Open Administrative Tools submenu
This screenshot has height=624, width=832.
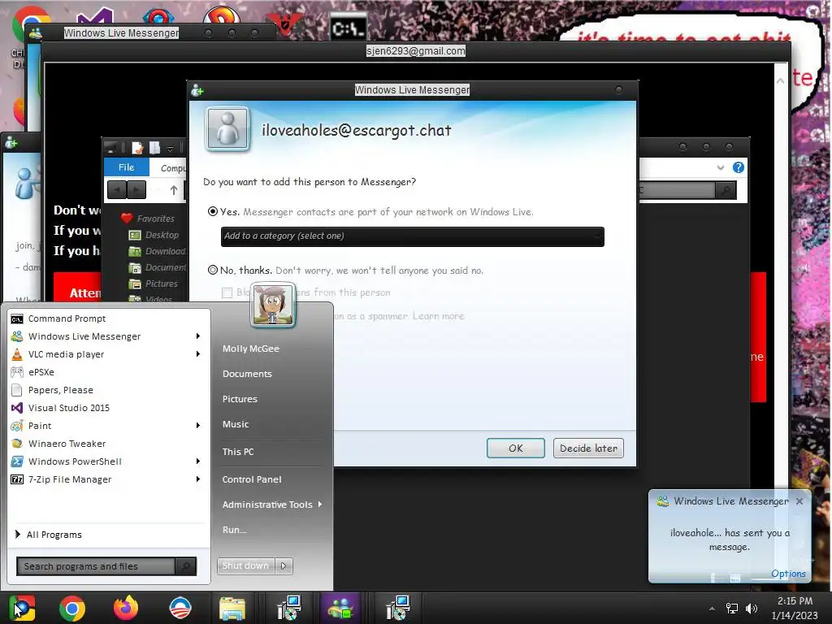[x=271, y=505]
